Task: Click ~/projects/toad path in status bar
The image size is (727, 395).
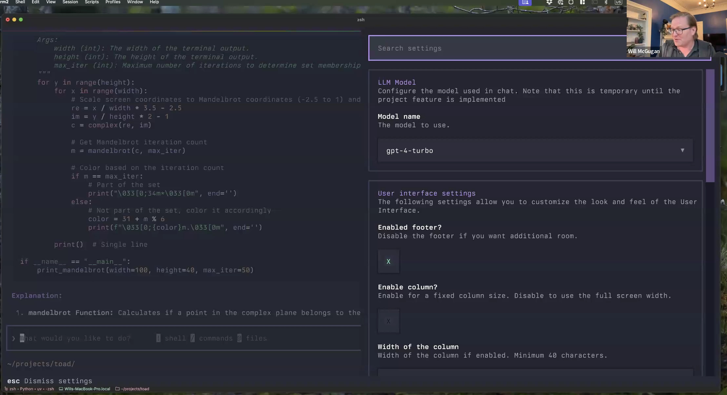Action: (x=135, y=389)
